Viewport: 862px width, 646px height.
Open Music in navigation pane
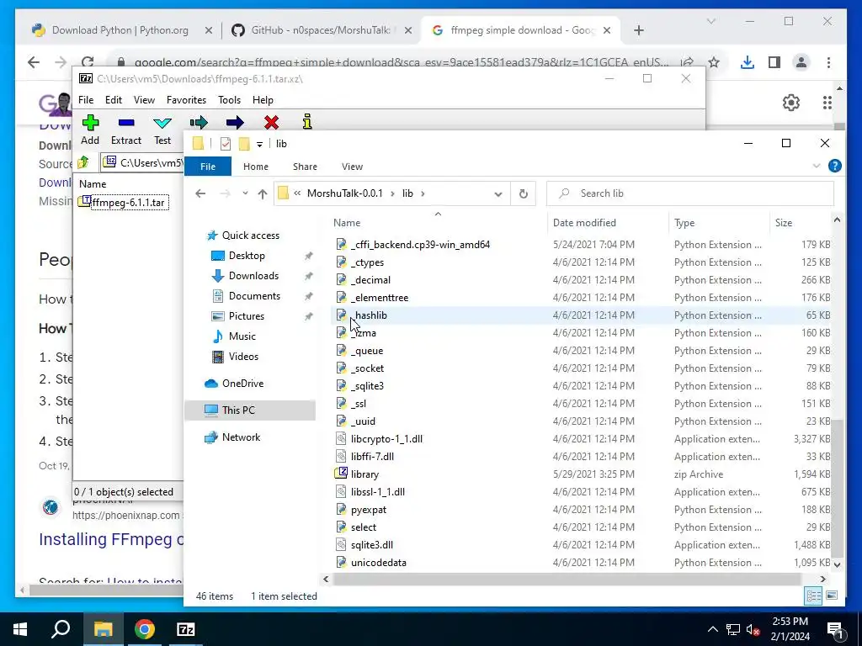(242, 336)
